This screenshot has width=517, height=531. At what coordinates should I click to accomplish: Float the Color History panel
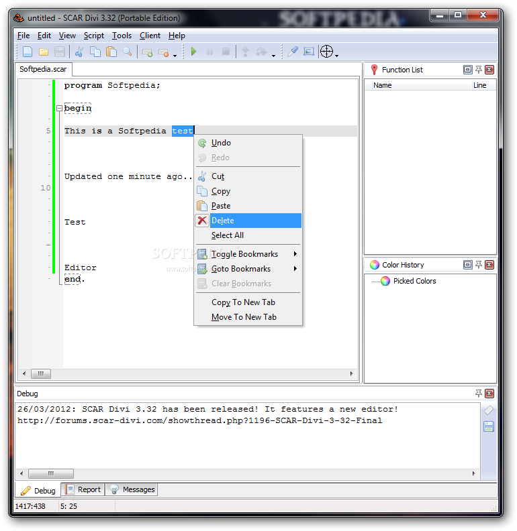[467, 265]
